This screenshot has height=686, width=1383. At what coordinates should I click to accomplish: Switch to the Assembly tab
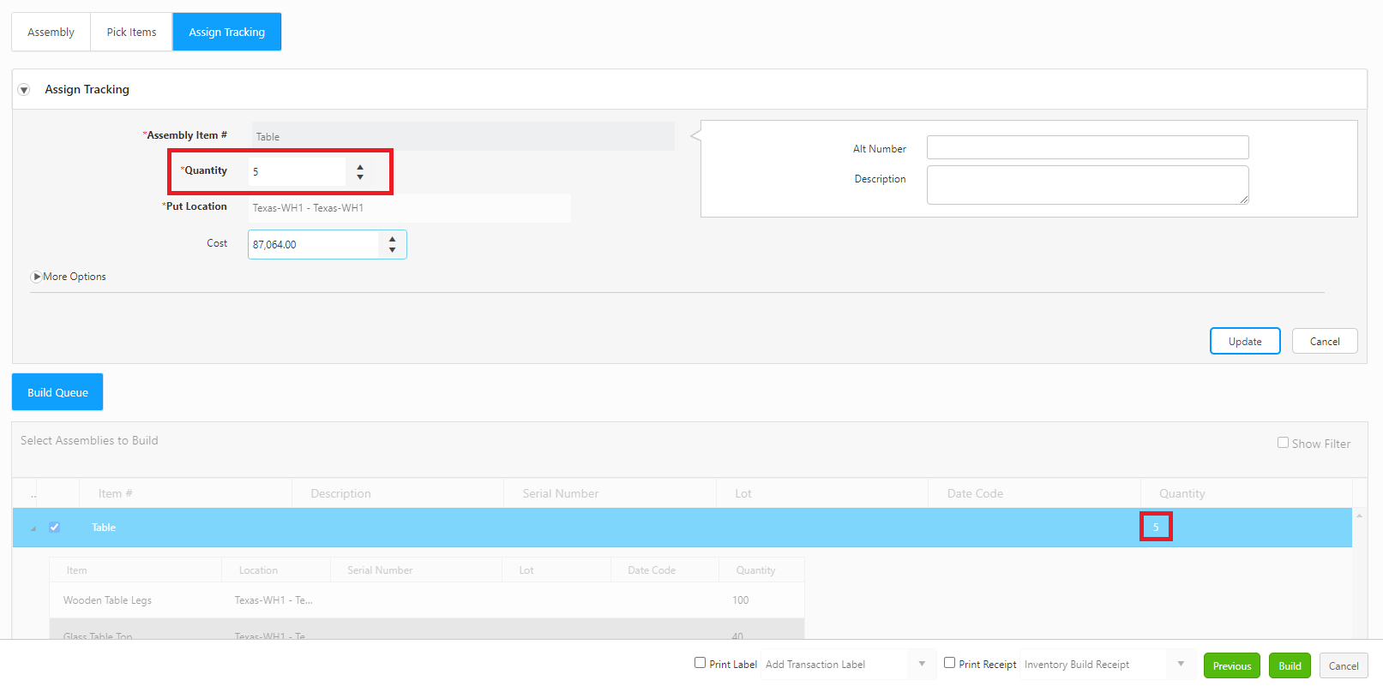click(x=51, y=32)
